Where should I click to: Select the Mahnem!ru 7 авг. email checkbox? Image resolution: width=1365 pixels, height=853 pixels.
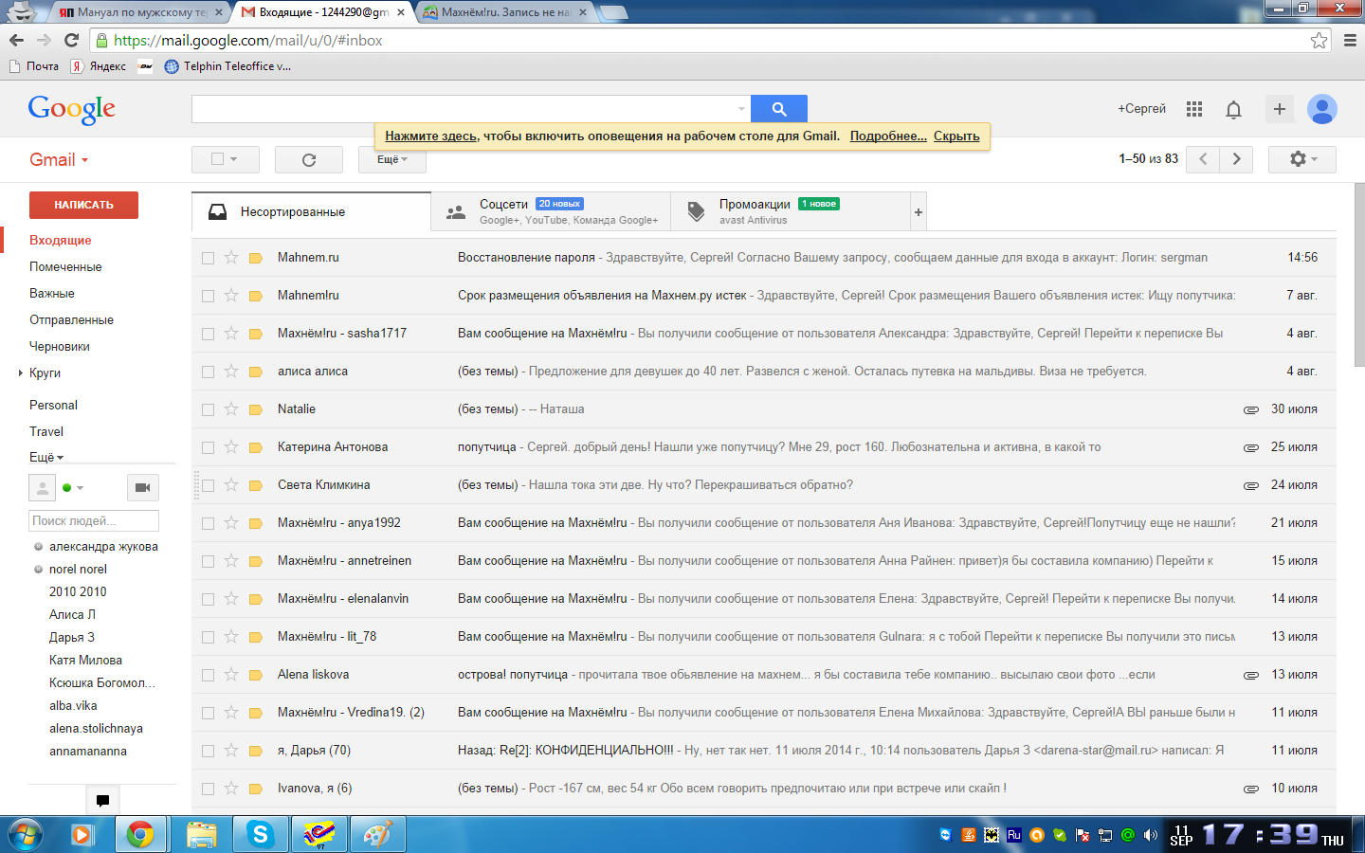(208, 296)
